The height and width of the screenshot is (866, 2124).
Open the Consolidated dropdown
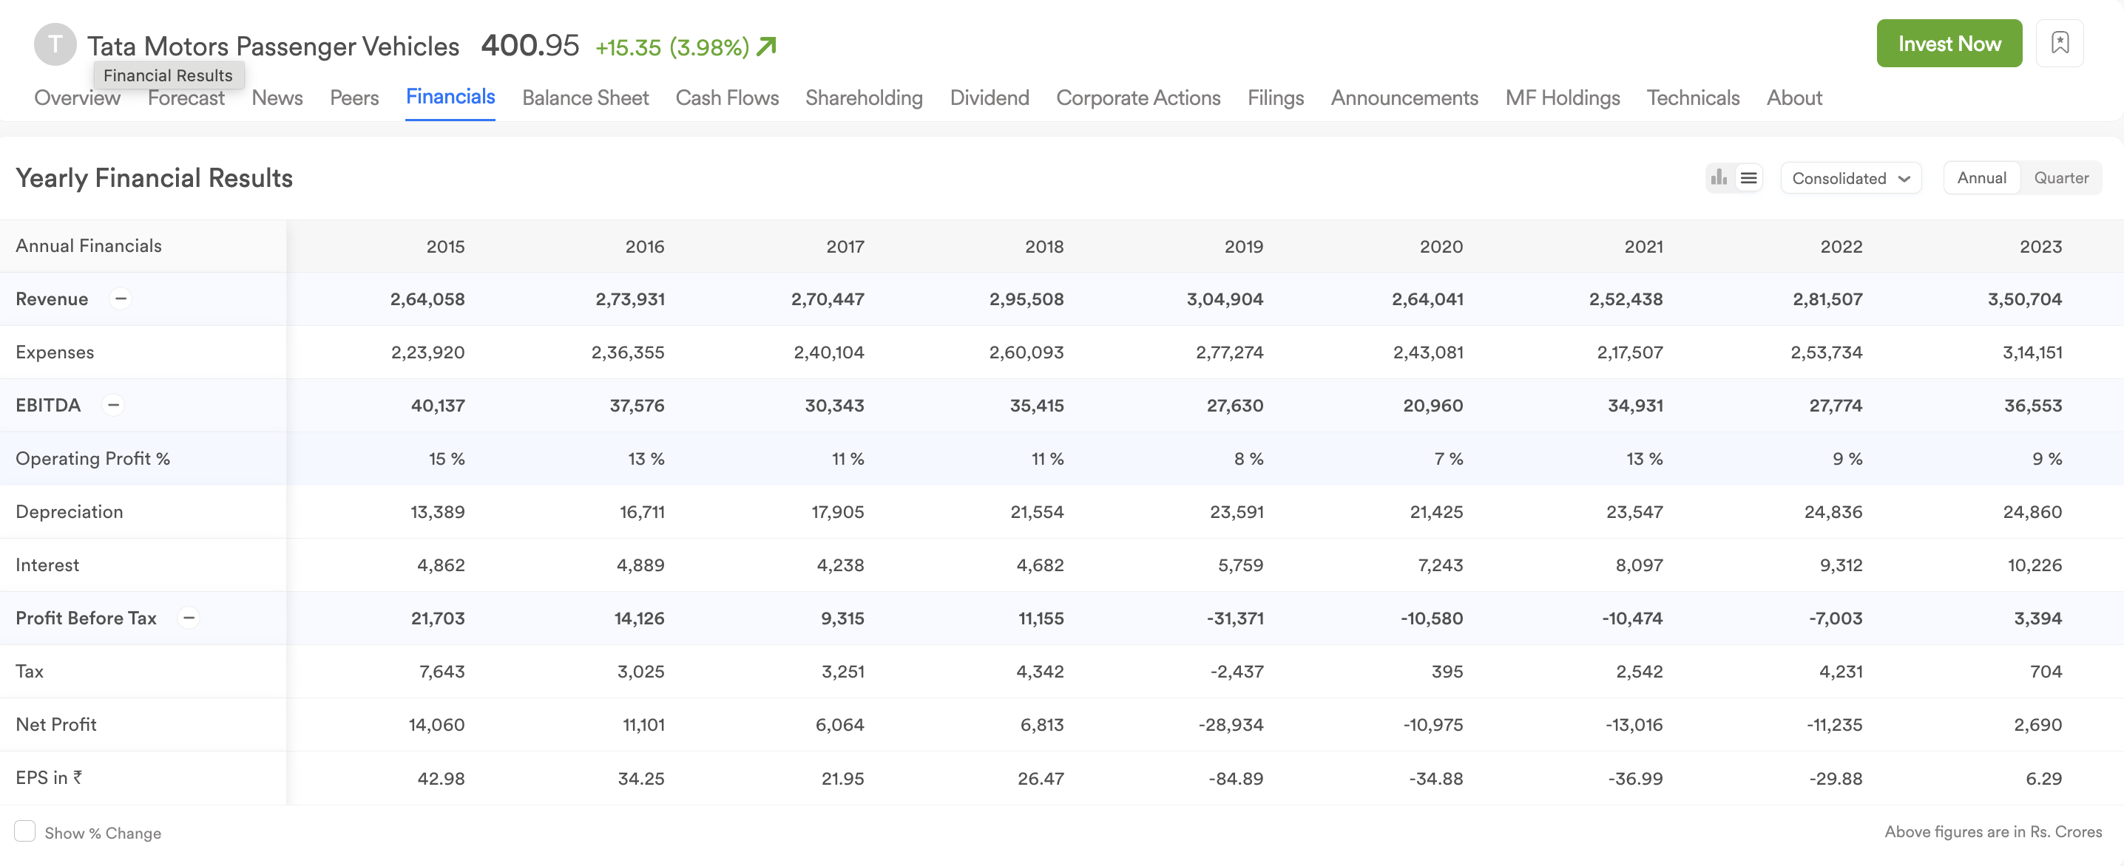point(1851,178)
